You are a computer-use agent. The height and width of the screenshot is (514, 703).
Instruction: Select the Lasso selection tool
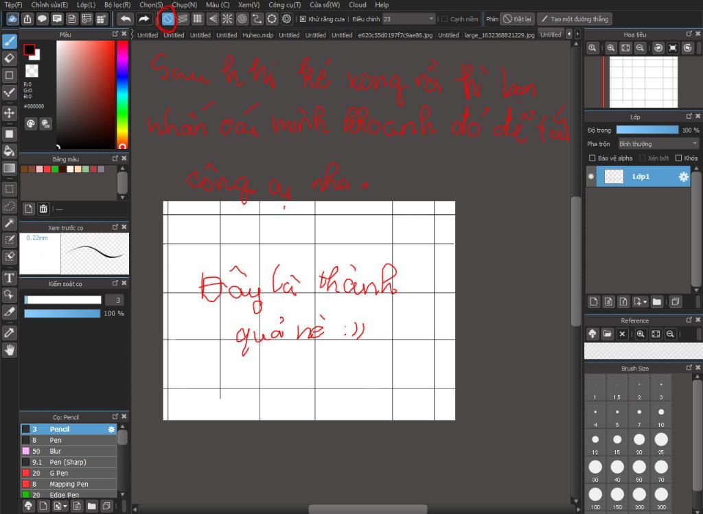click(10, 206)
